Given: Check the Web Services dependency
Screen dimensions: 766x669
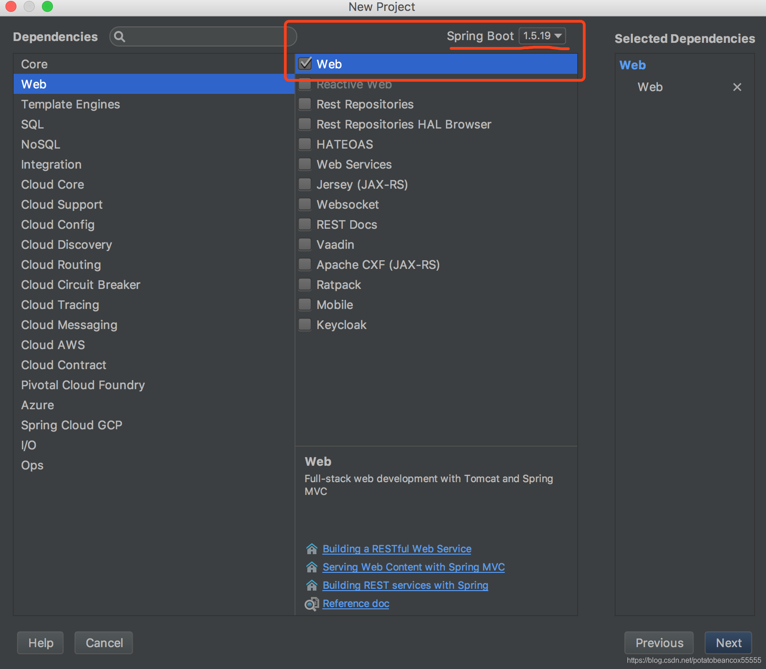Looking at the screenshot, I should coord(305,164).
